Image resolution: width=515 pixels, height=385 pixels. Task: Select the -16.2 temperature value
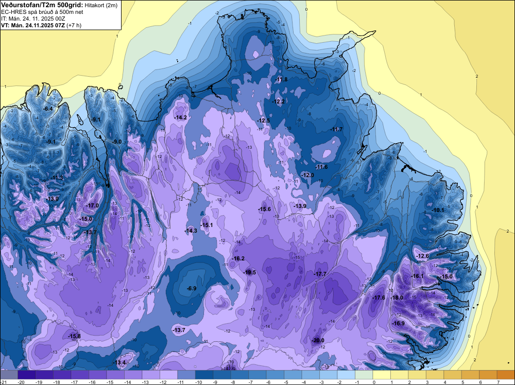click(238, 258)
